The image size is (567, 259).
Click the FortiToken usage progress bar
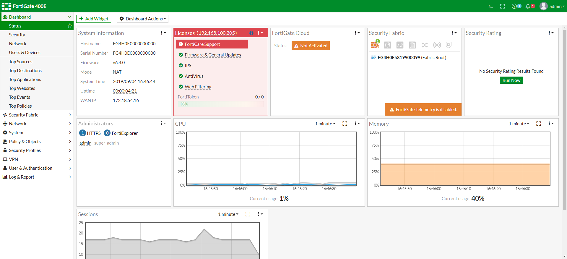220,104
